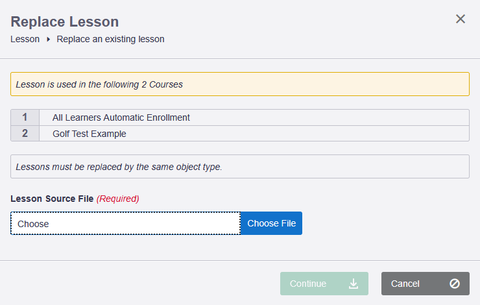Click the same object type notice box

coord(239,167)
